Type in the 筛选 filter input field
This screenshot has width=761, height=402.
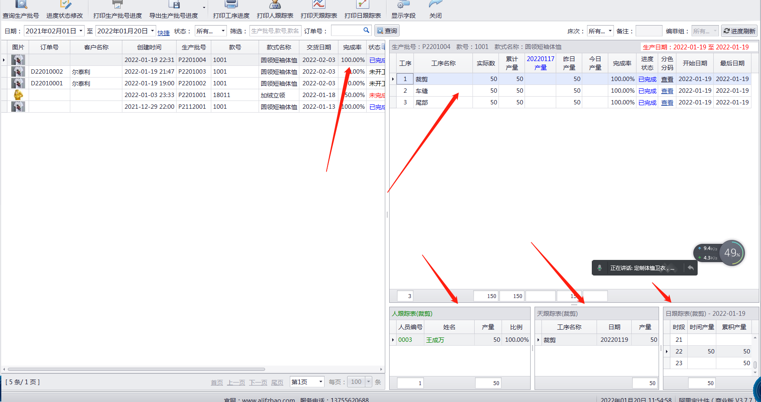click(275, 30)
